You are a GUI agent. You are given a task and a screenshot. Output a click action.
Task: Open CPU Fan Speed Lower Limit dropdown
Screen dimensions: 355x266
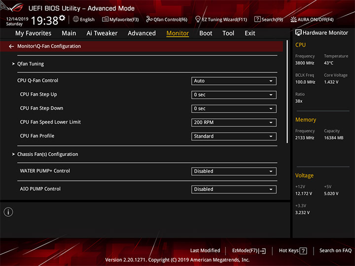pos(234,122)
